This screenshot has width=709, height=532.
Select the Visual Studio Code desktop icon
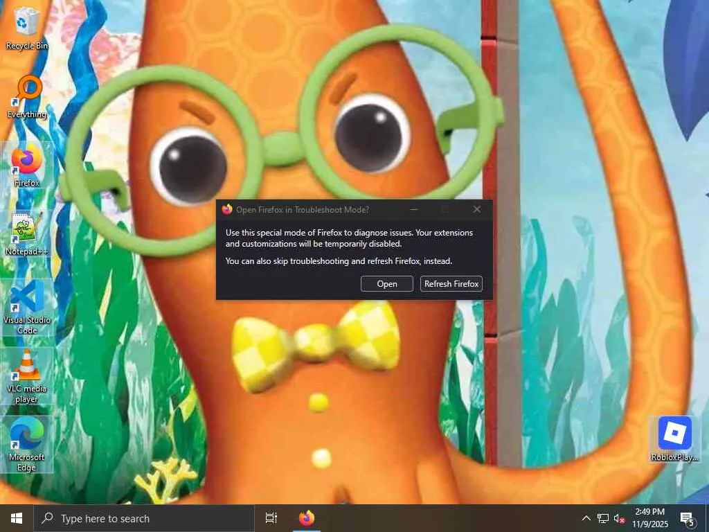point(26,307)
